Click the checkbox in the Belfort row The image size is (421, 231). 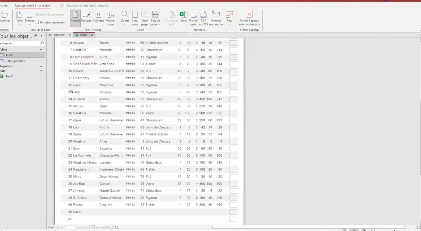(x=233, y=71)
